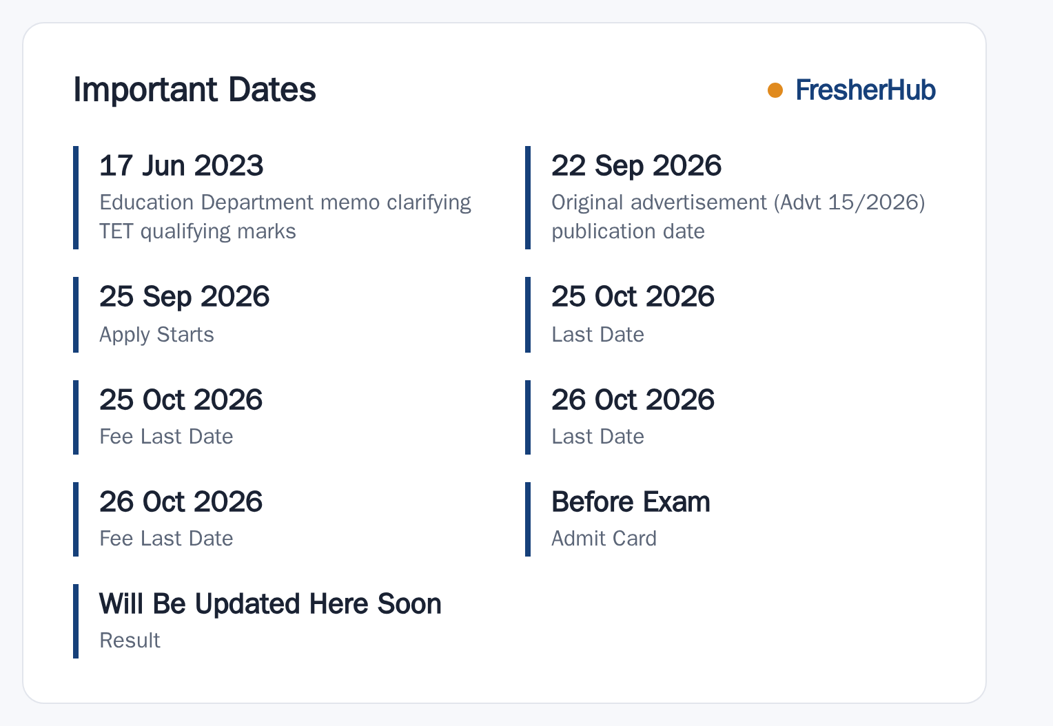Open the FresherHub brand link
The image size is (1053, 726).
(866, 90)
